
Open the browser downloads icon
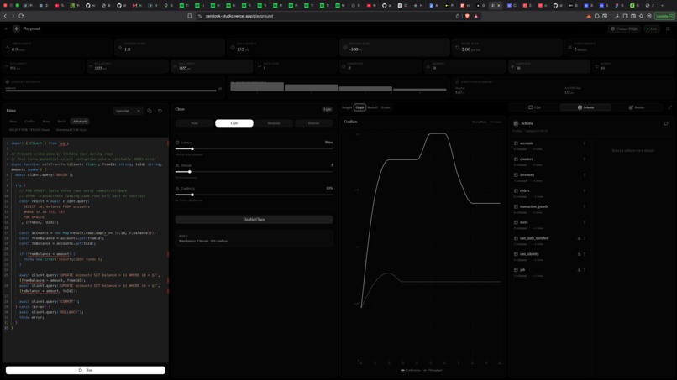click(x=617, y=16)
